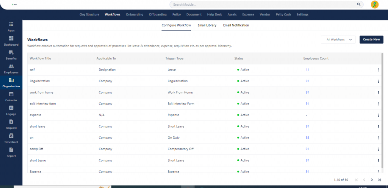Click the Status column header
This screenshot has height=188, width=388.
(x=239, y=59)
